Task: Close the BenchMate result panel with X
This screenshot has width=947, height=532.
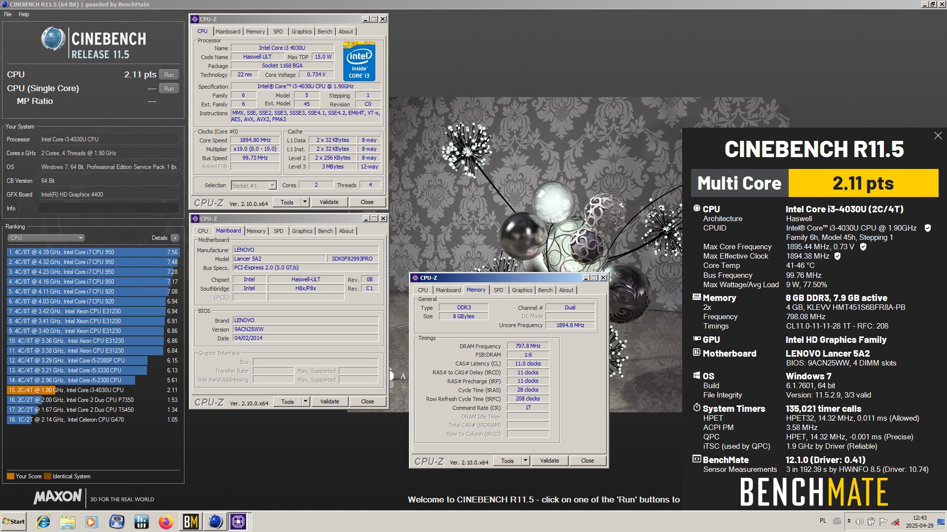Action: (938, 135)
